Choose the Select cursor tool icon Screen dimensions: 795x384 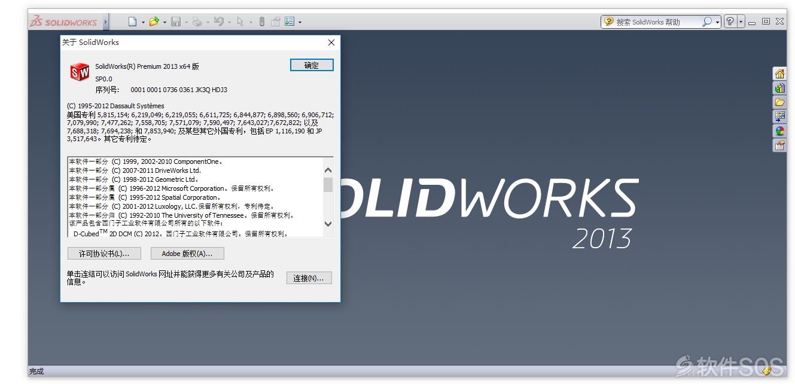(x=240, y=22)
